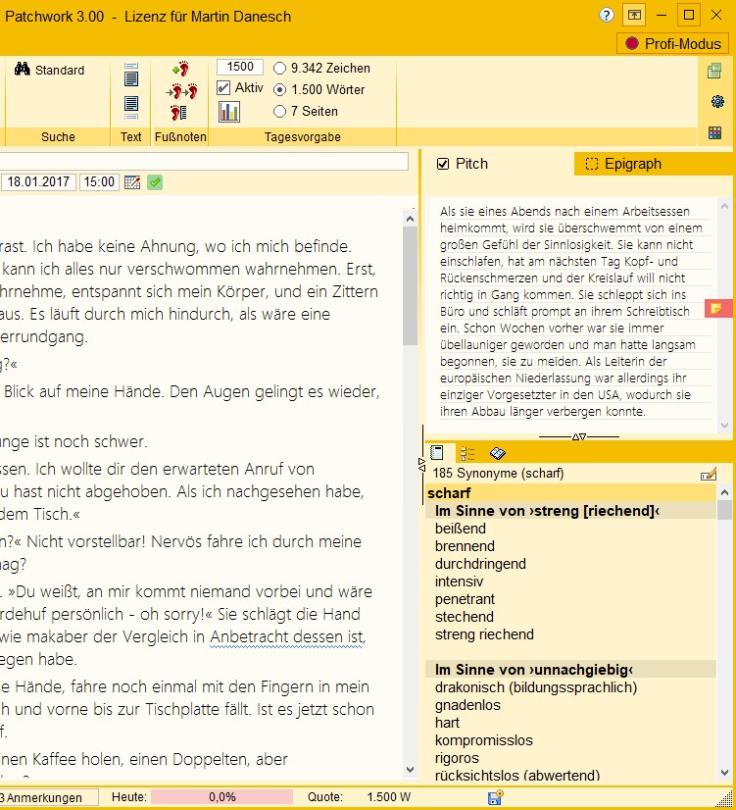Select the synonym 'brennend'

coord(465,546)
